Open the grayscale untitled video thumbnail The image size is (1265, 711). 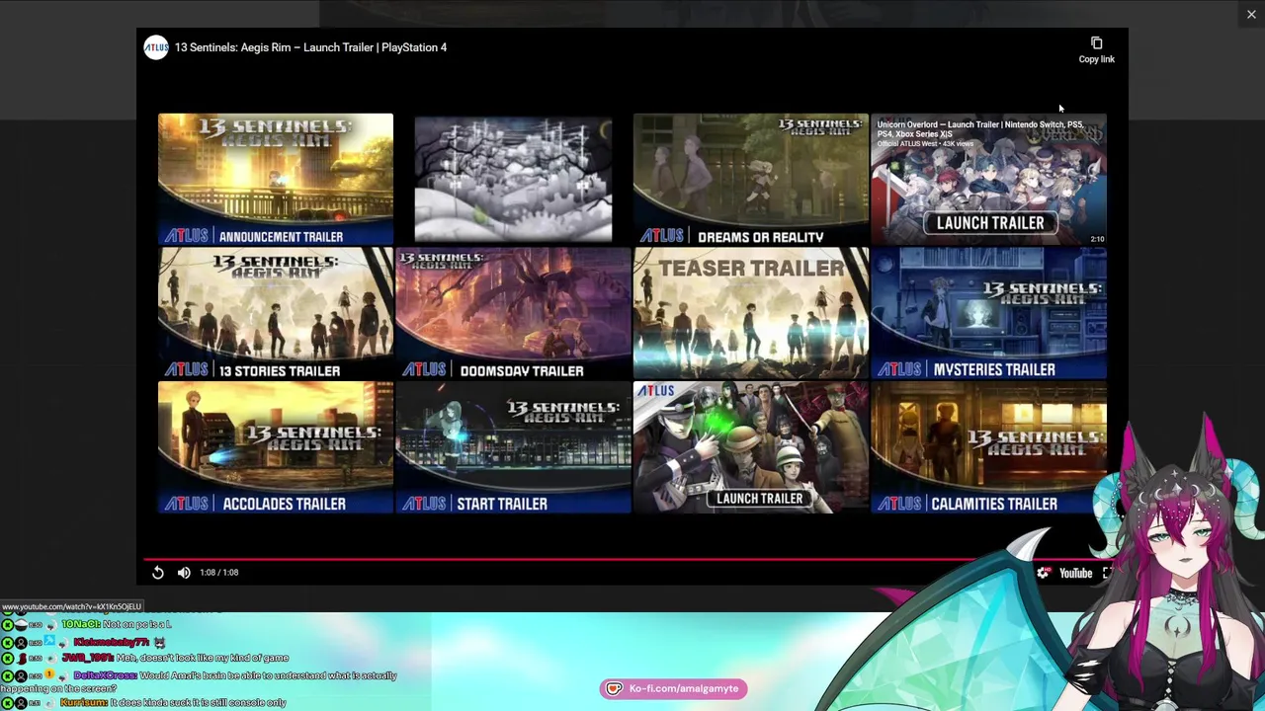pos(513,179)
